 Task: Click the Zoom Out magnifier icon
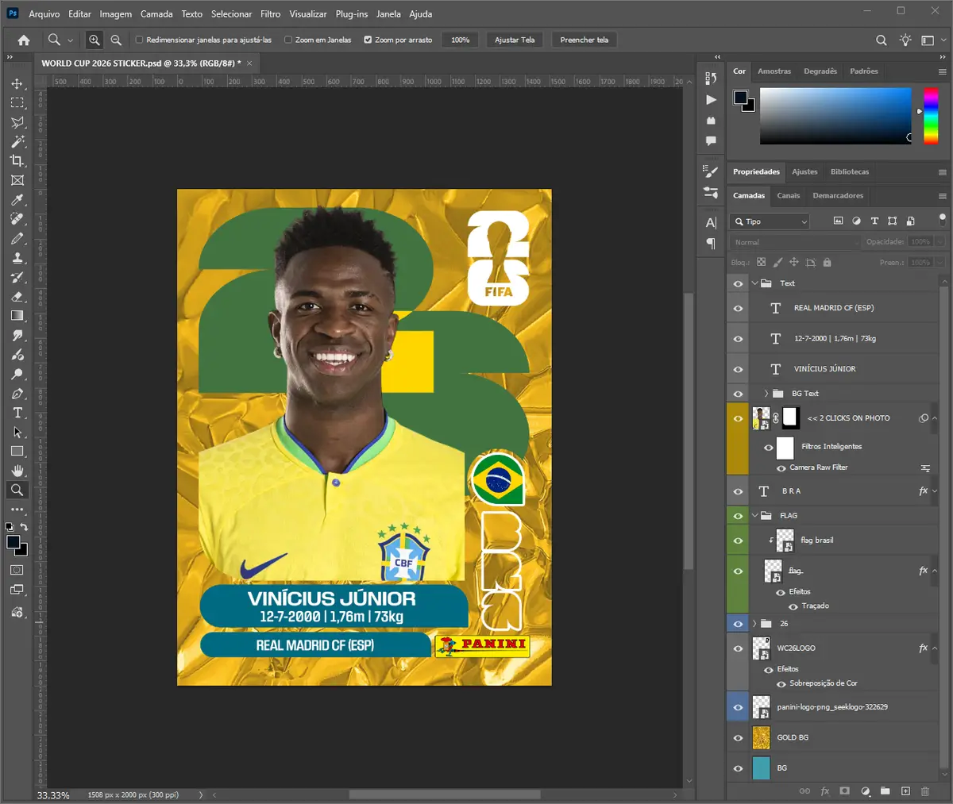[116, 40]
